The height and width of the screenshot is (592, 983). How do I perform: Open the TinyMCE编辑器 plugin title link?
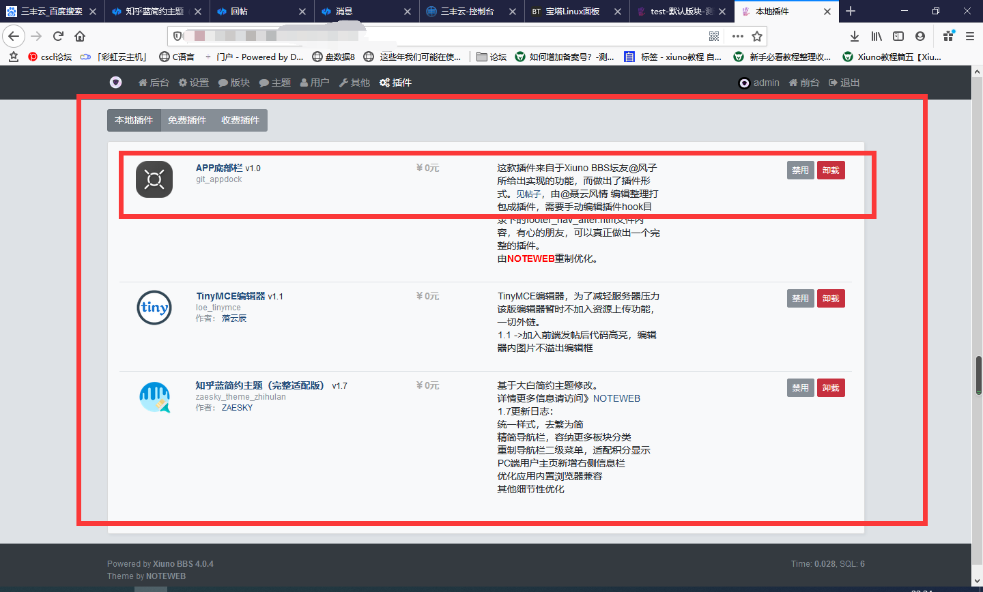pyautogui.click(x=231, y=296)
